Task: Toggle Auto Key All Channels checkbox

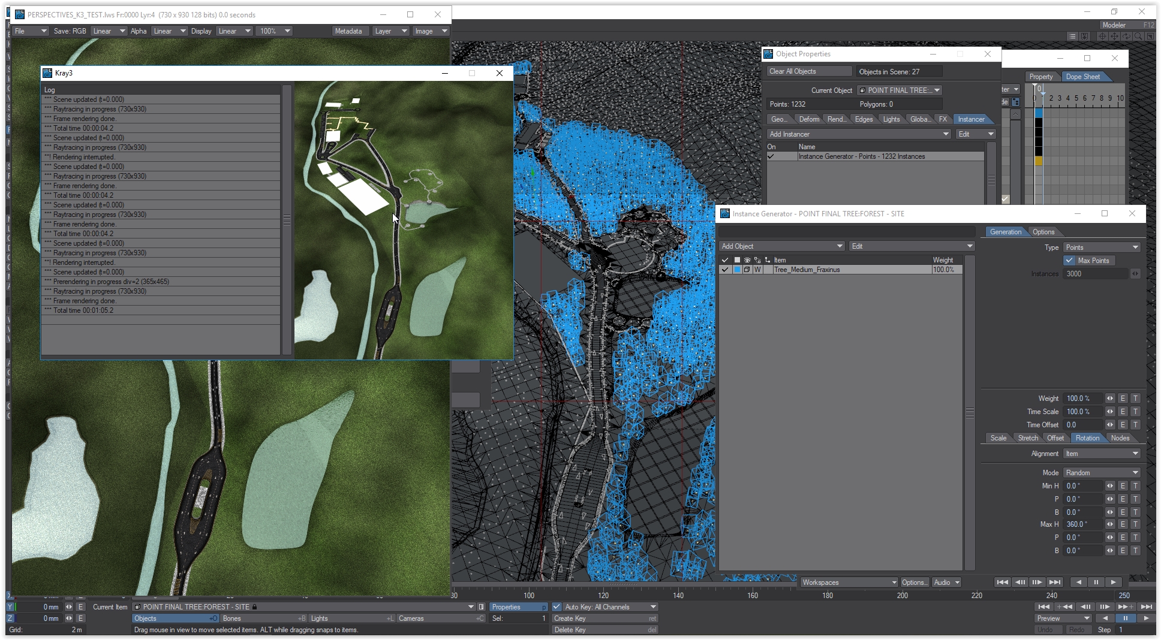Action: tap(557, 607)
